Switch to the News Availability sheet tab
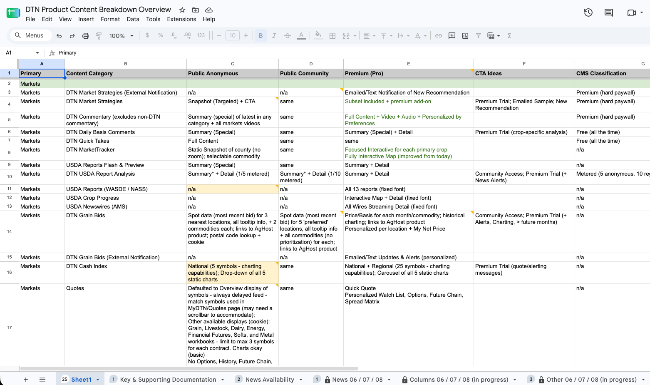 (x=270, y=380)
